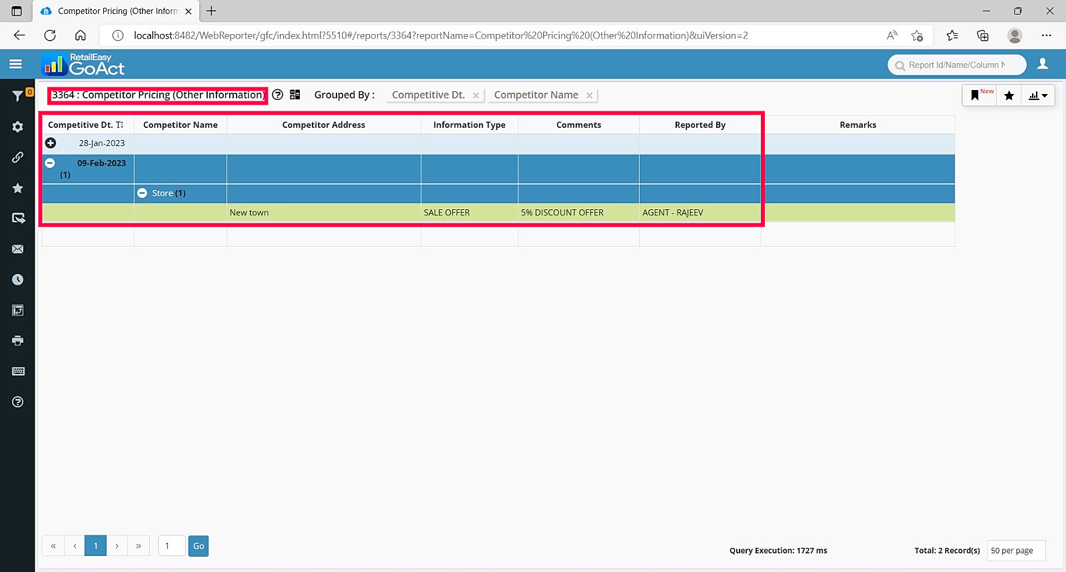Open the filter icon in left sidebar

tap(17, 97)
